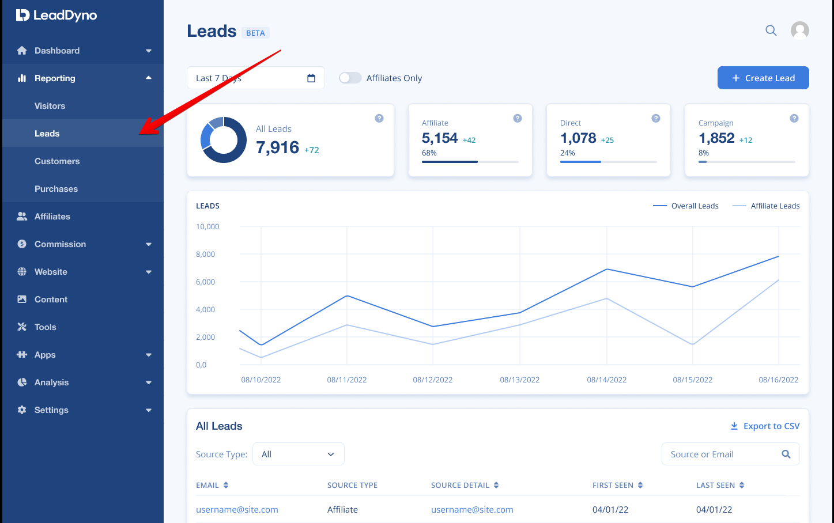
Task: Go to Purchases report
Action: [x=83, y=189]
